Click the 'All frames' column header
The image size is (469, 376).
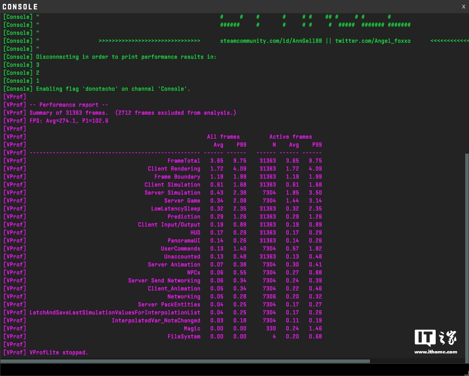(x=223, y=137)
